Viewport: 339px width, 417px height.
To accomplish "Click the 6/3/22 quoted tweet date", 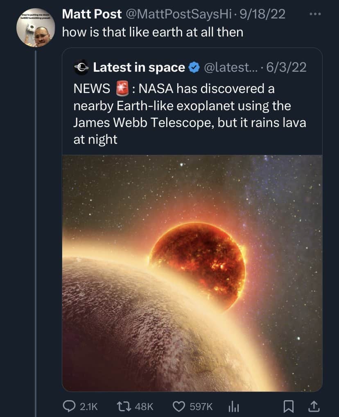I will [286, 68].
